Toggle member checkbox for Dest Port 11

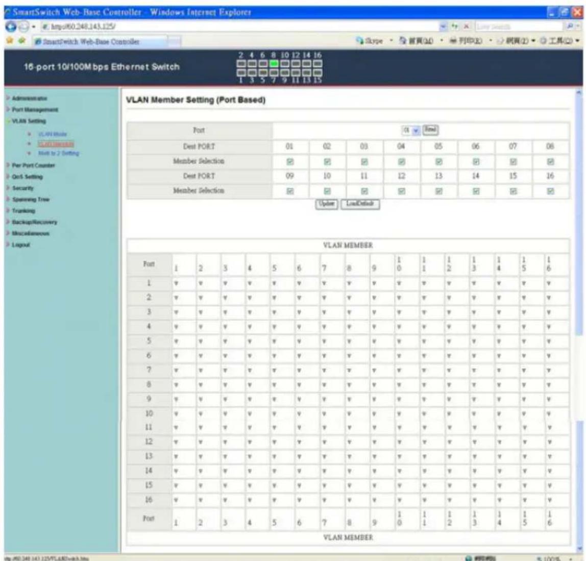point(364,191)
